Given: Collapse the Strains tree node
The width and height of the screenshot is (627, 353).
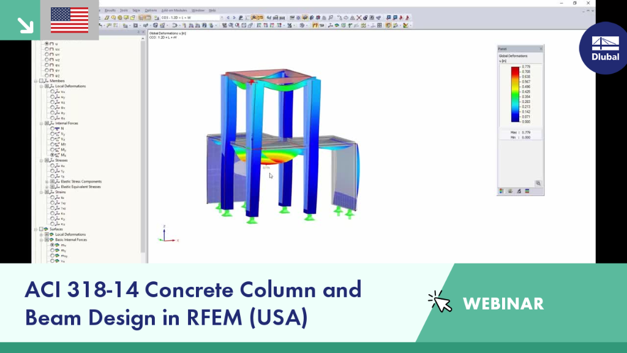Looking at the screenshot, I should click(x=41, y=192).
